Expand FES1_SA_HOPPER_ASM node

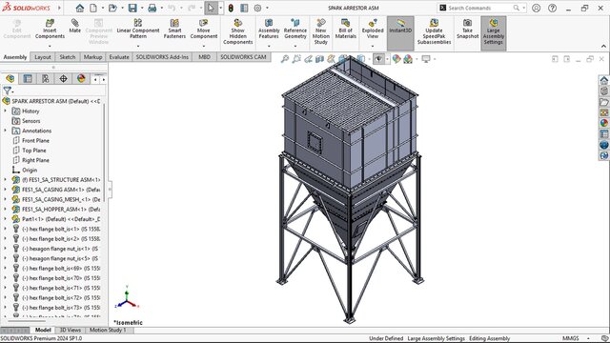(x=5, y=210)
